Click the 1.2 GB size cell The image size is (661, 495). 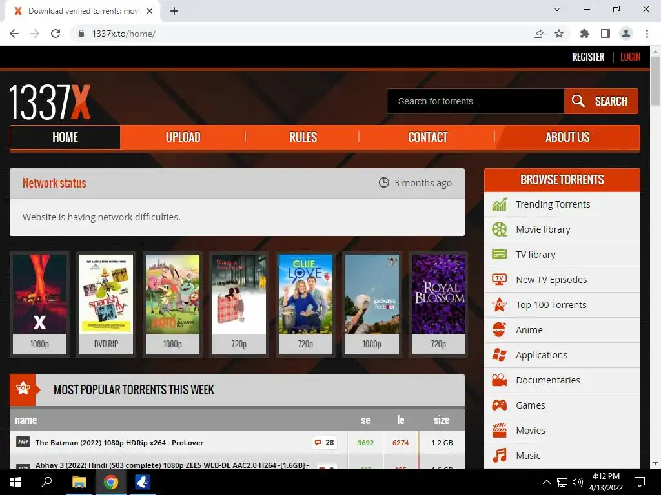tap(442, 443)
